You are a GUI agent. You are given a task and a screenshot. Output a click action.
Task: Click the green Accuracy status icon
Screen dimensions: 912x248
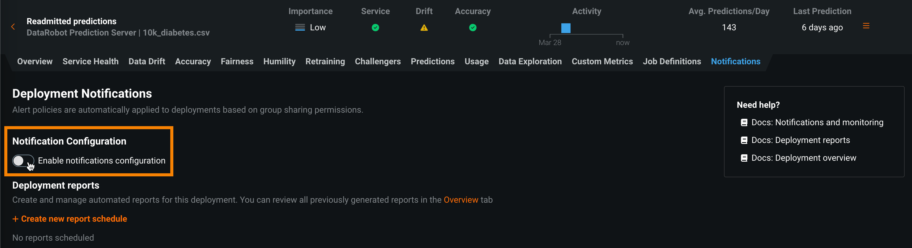pos(472,28)
